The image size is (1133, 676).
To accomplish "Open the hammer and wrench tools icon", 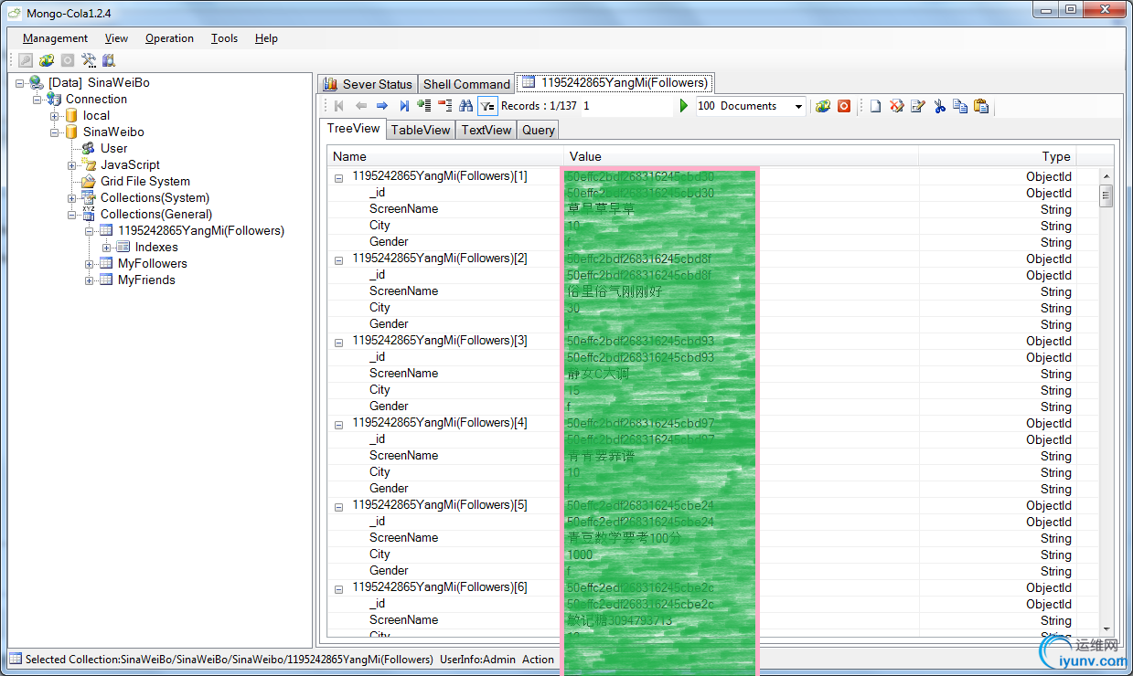I will (89, 60).
